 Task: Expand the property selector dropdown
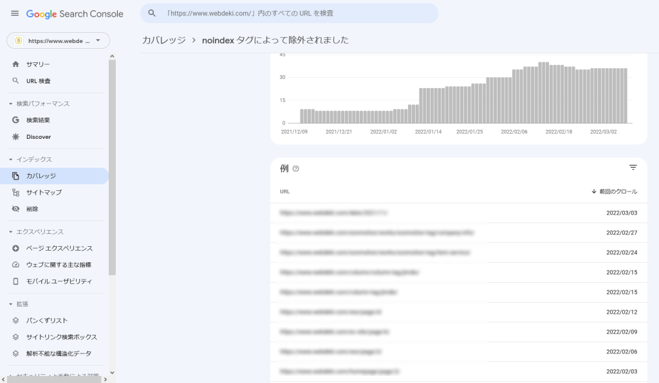pos(58,40)
